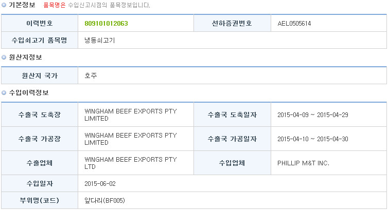Image resolution: width=388 pixels, height=210 pixels.
Task: Select the cut code 앞다리(BF005)
Action: click(x=104, y=200)
